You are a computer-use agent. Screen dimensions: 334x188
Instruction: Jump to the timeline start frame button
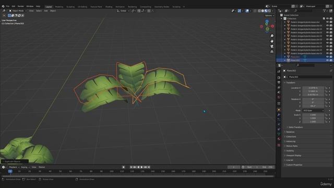point(131,167)
